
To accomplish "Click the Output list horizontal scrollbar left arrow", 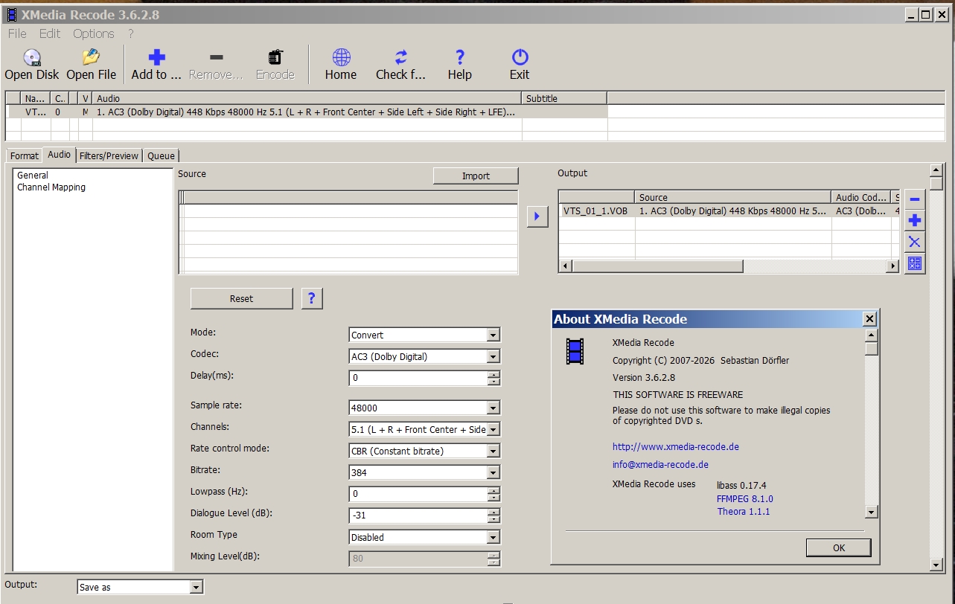I will pos(566,266).
